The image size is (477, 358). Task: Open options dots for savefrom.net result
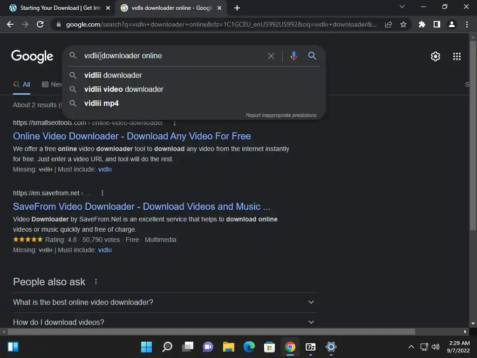pyautogui.click(x=102, y=193)
